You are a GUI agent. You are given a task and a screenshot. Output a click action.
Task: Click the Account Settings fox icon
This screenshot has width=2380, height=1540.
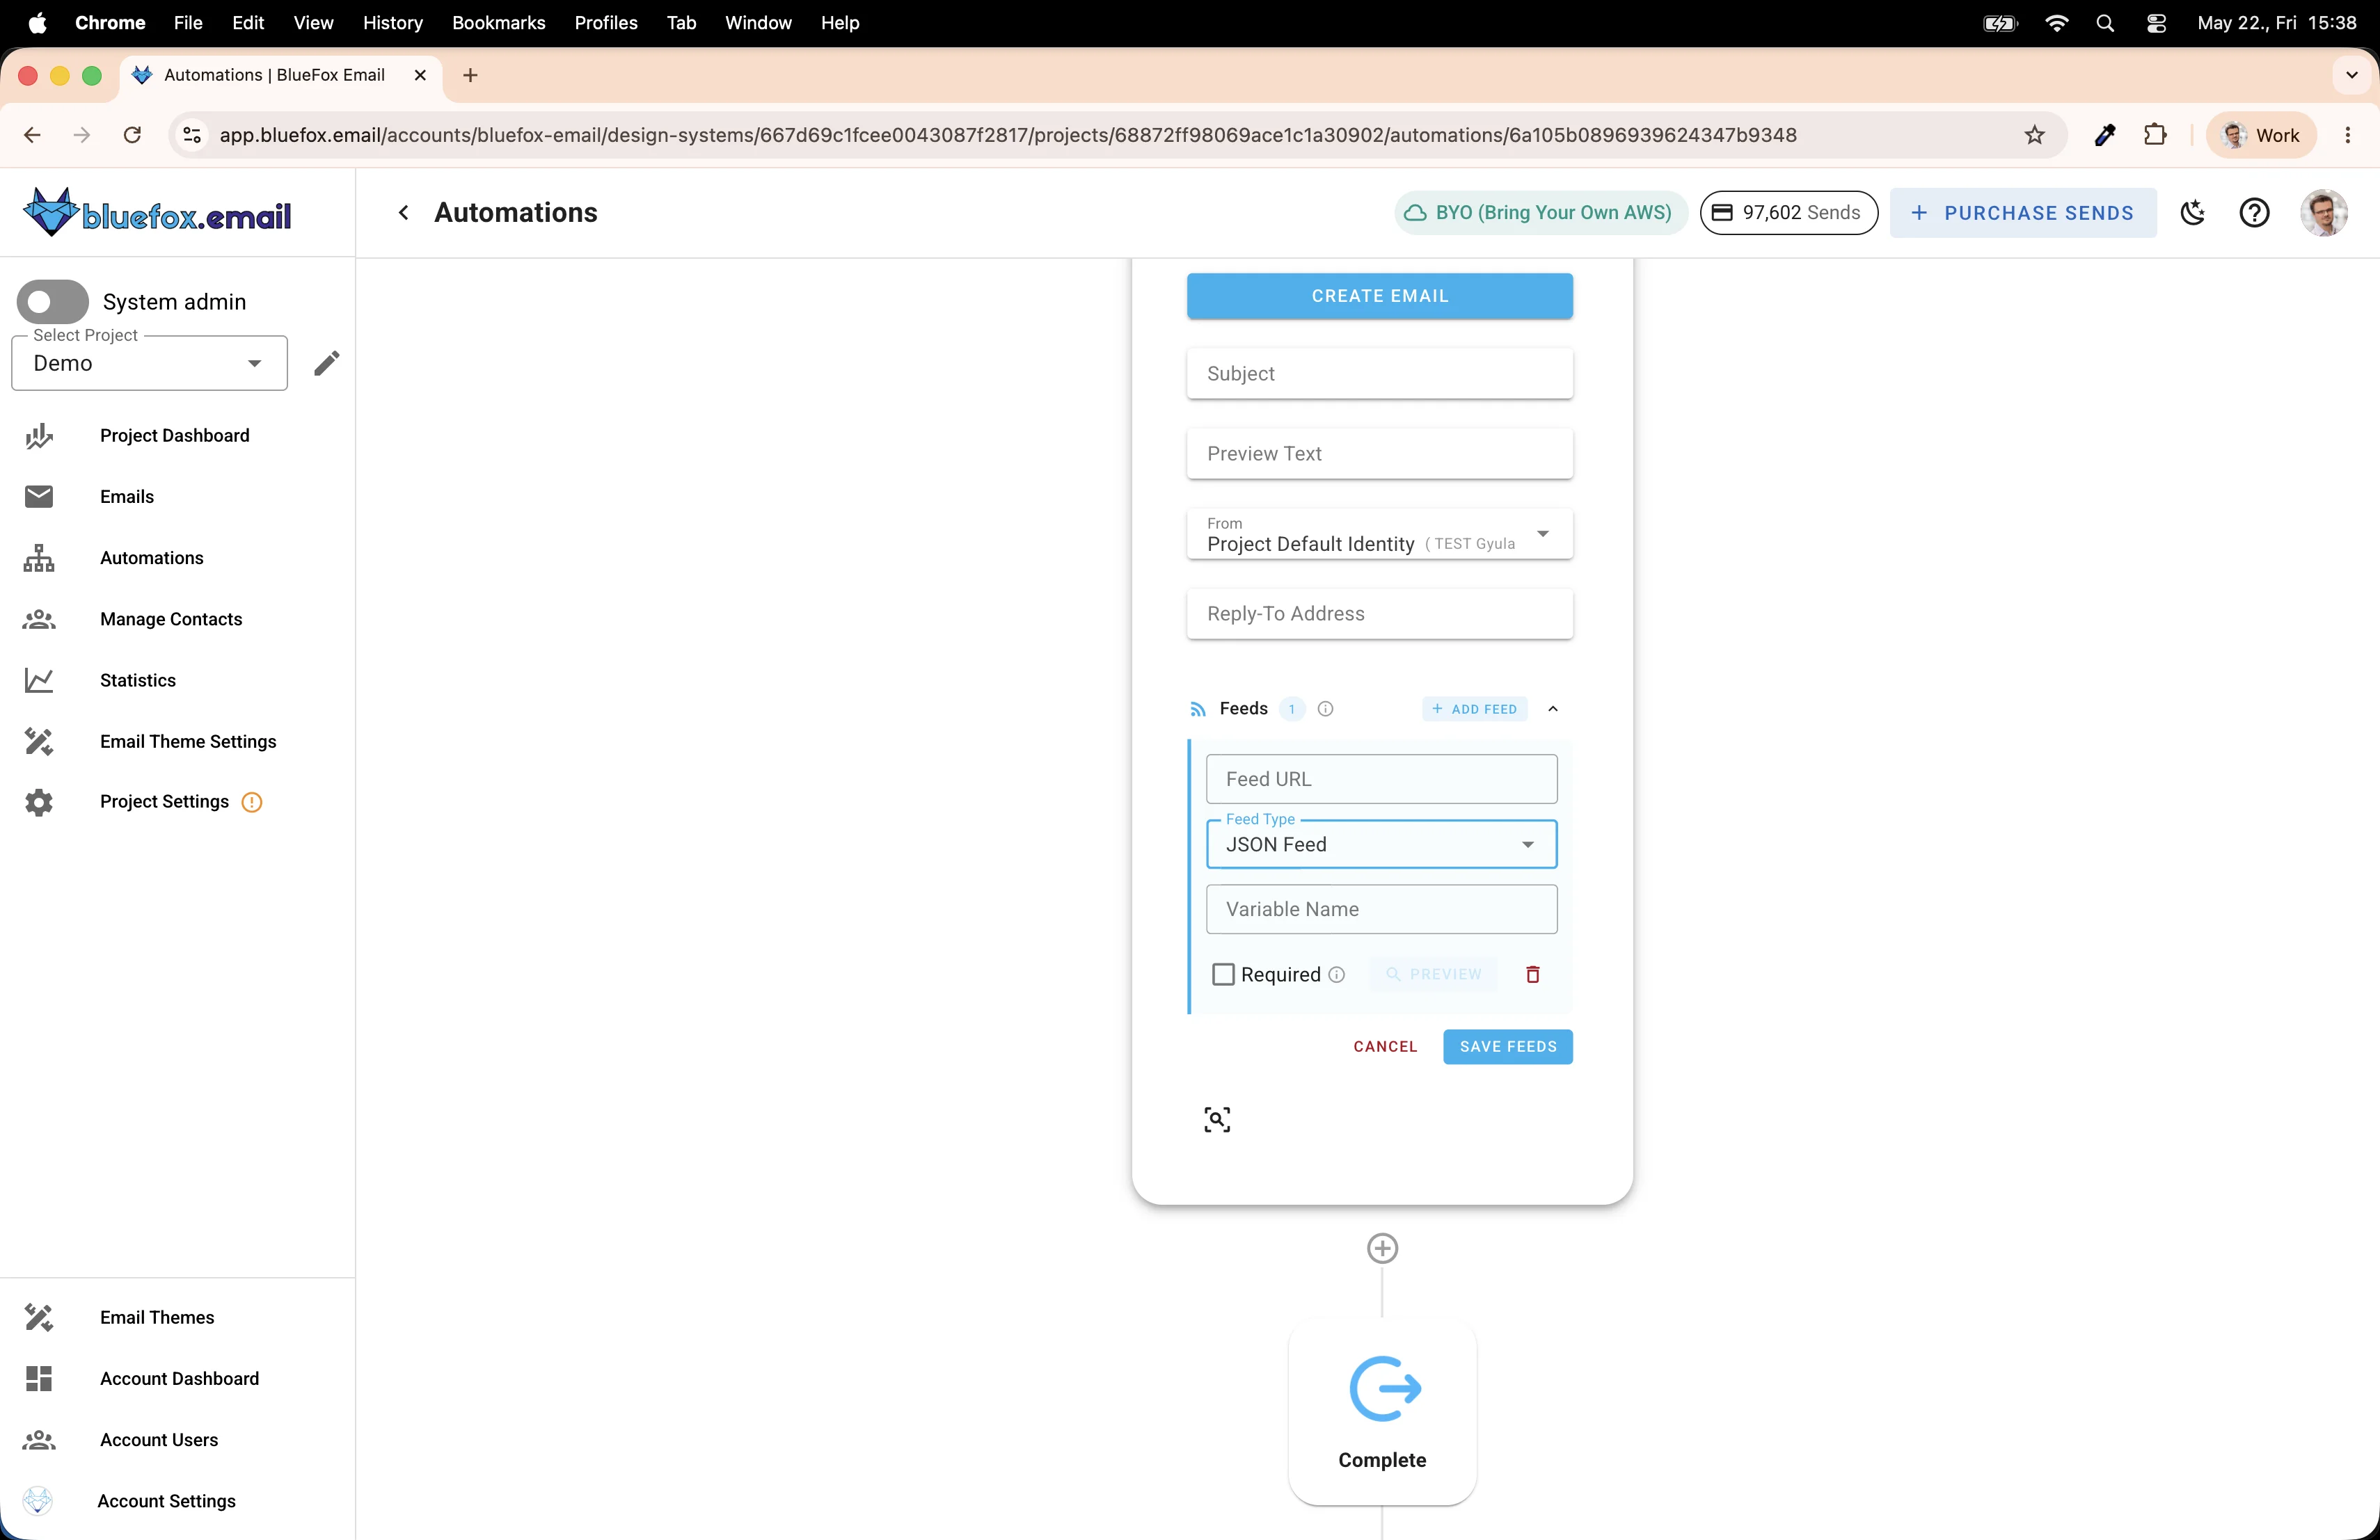click(x=38, y=1501)
